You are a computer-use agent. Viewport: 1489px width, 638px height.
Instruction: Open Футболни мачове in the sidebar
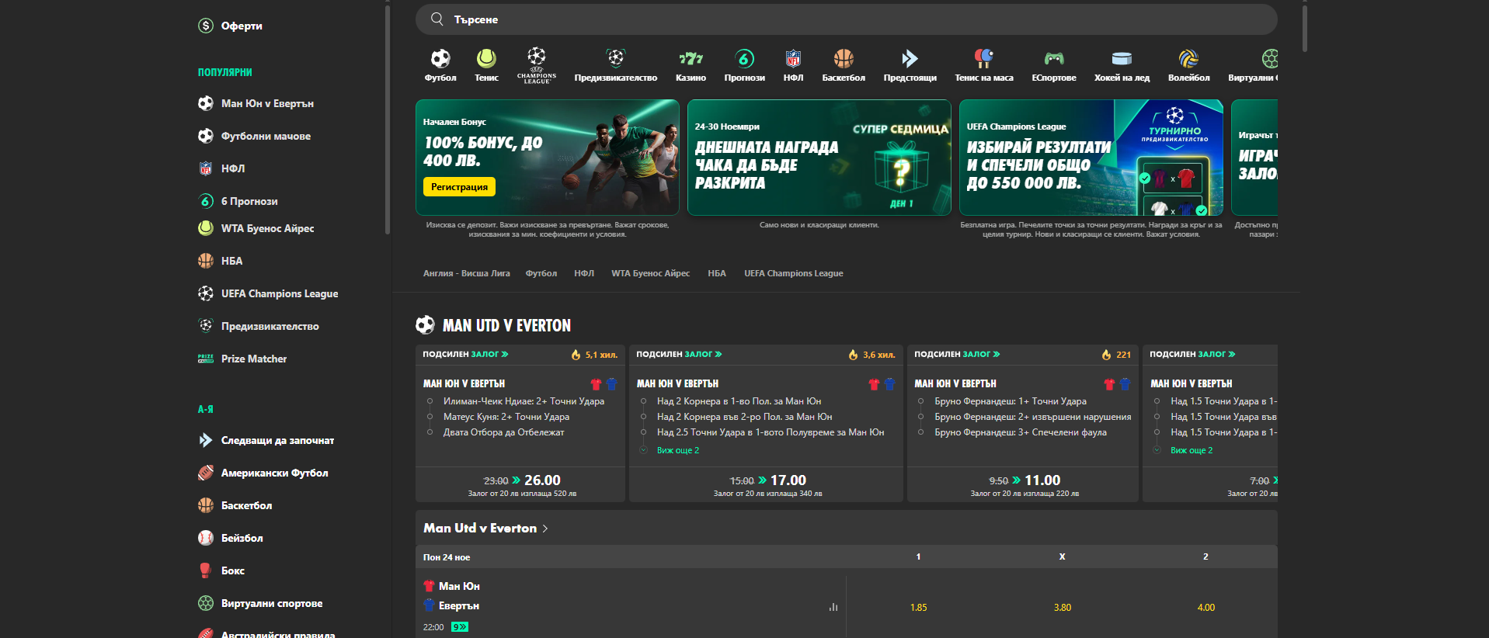click(254, 136)
